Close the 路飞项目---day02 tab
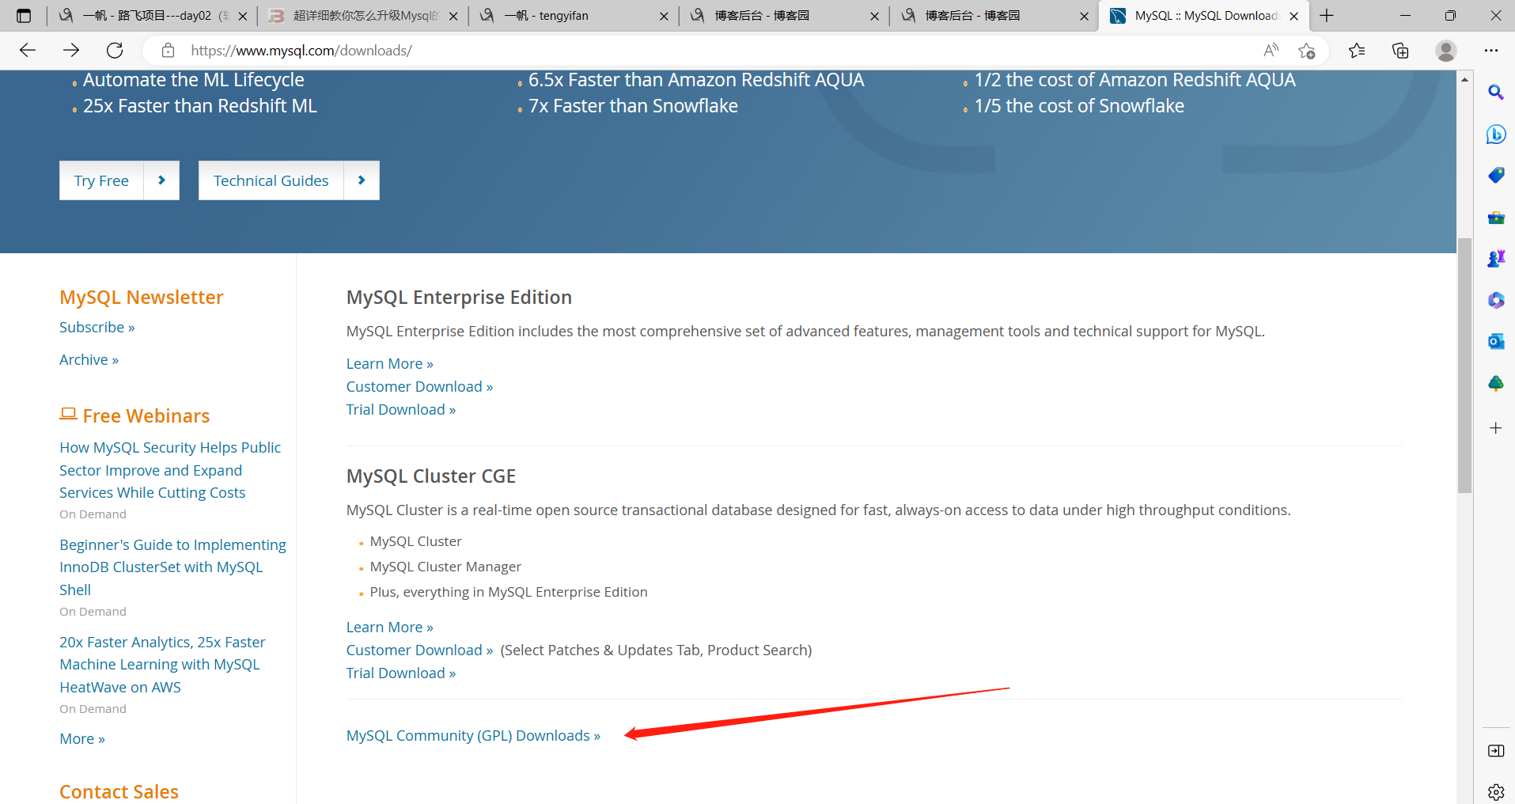Image resolution: width=1515 pixels, height=804 pixels. tap(243, 16)
